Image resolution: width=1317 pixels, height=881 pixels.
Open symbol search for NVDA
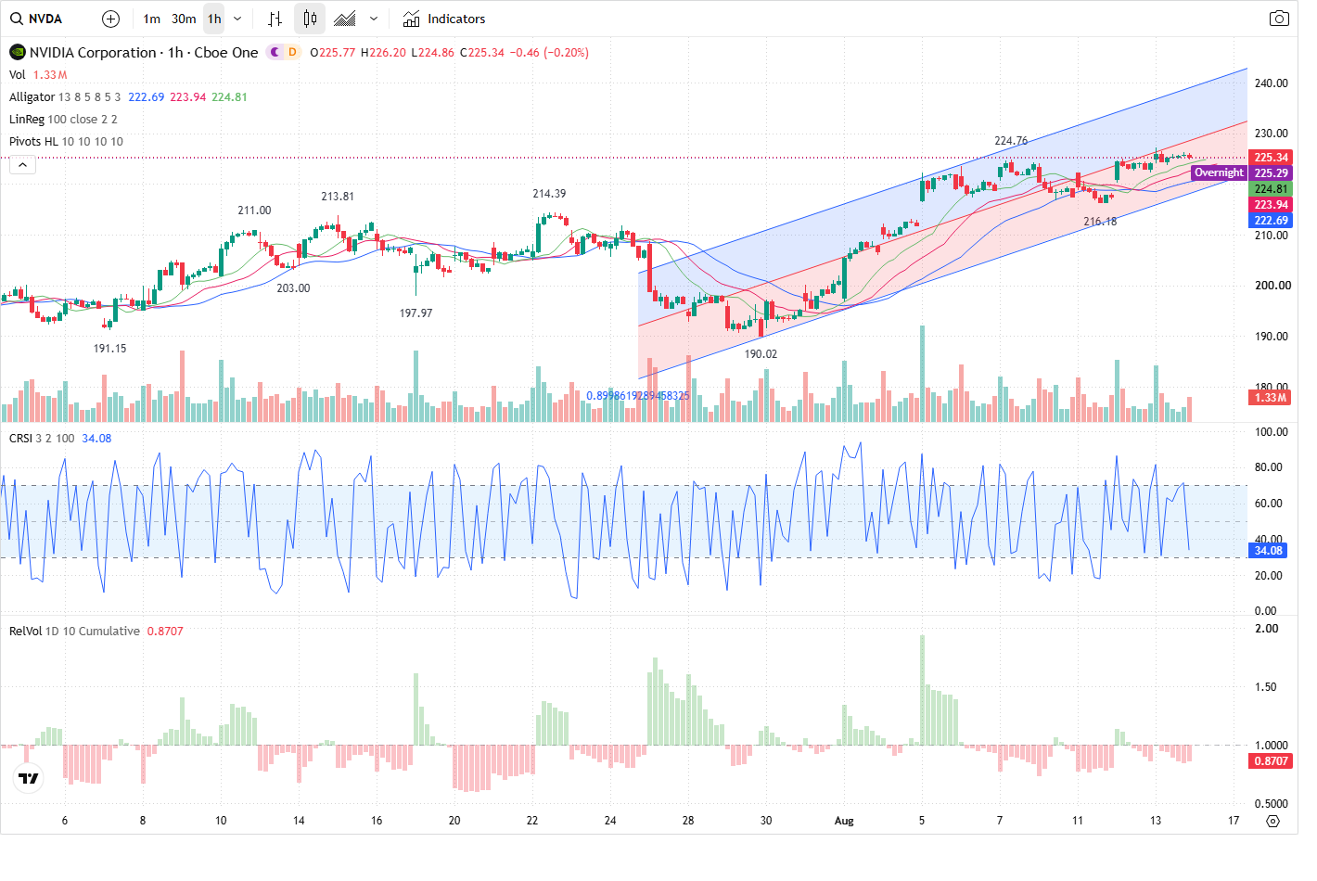point(37,19)
